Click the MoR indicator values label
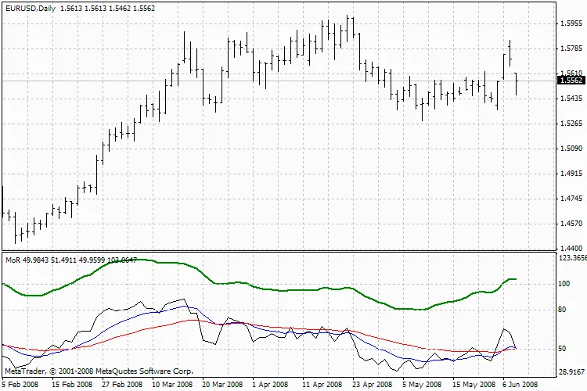The width and height of the screenshot is (587, 391). 70,260
